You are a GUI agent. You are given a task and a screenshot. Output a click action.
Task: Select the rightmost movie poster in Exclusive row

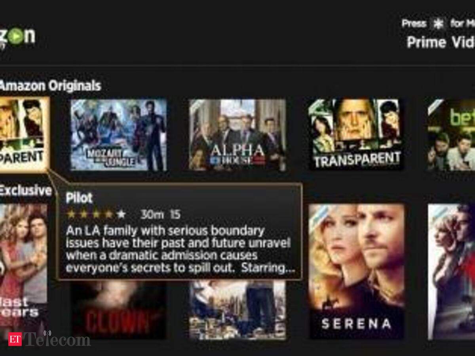(452, 271)
